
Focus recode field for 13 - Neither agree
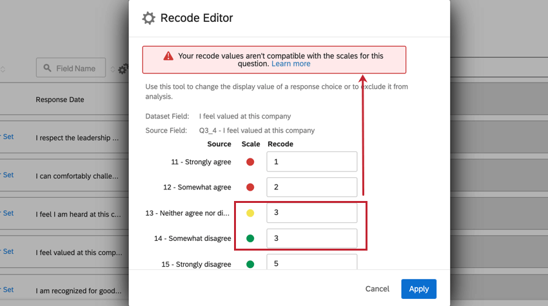coord(311,213)
